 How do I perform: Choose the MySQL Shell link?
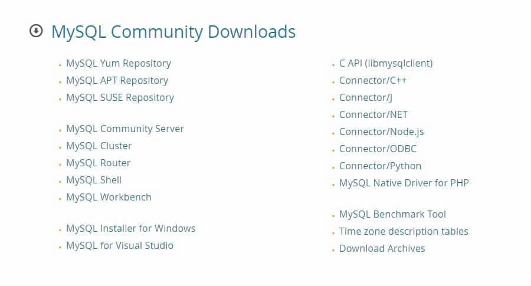click(x=93, y=180)
